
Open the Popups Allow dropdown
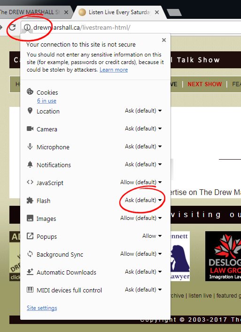pyautogui.click(x=152, y=236)
